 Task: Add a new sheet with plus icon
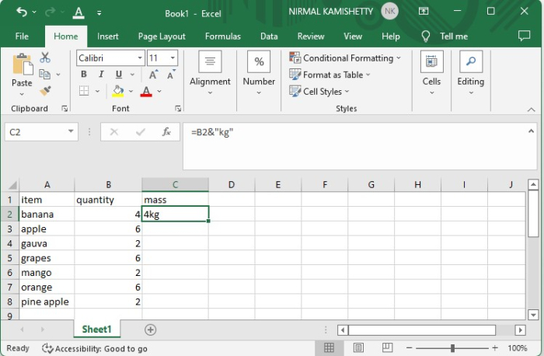[151, 330]
